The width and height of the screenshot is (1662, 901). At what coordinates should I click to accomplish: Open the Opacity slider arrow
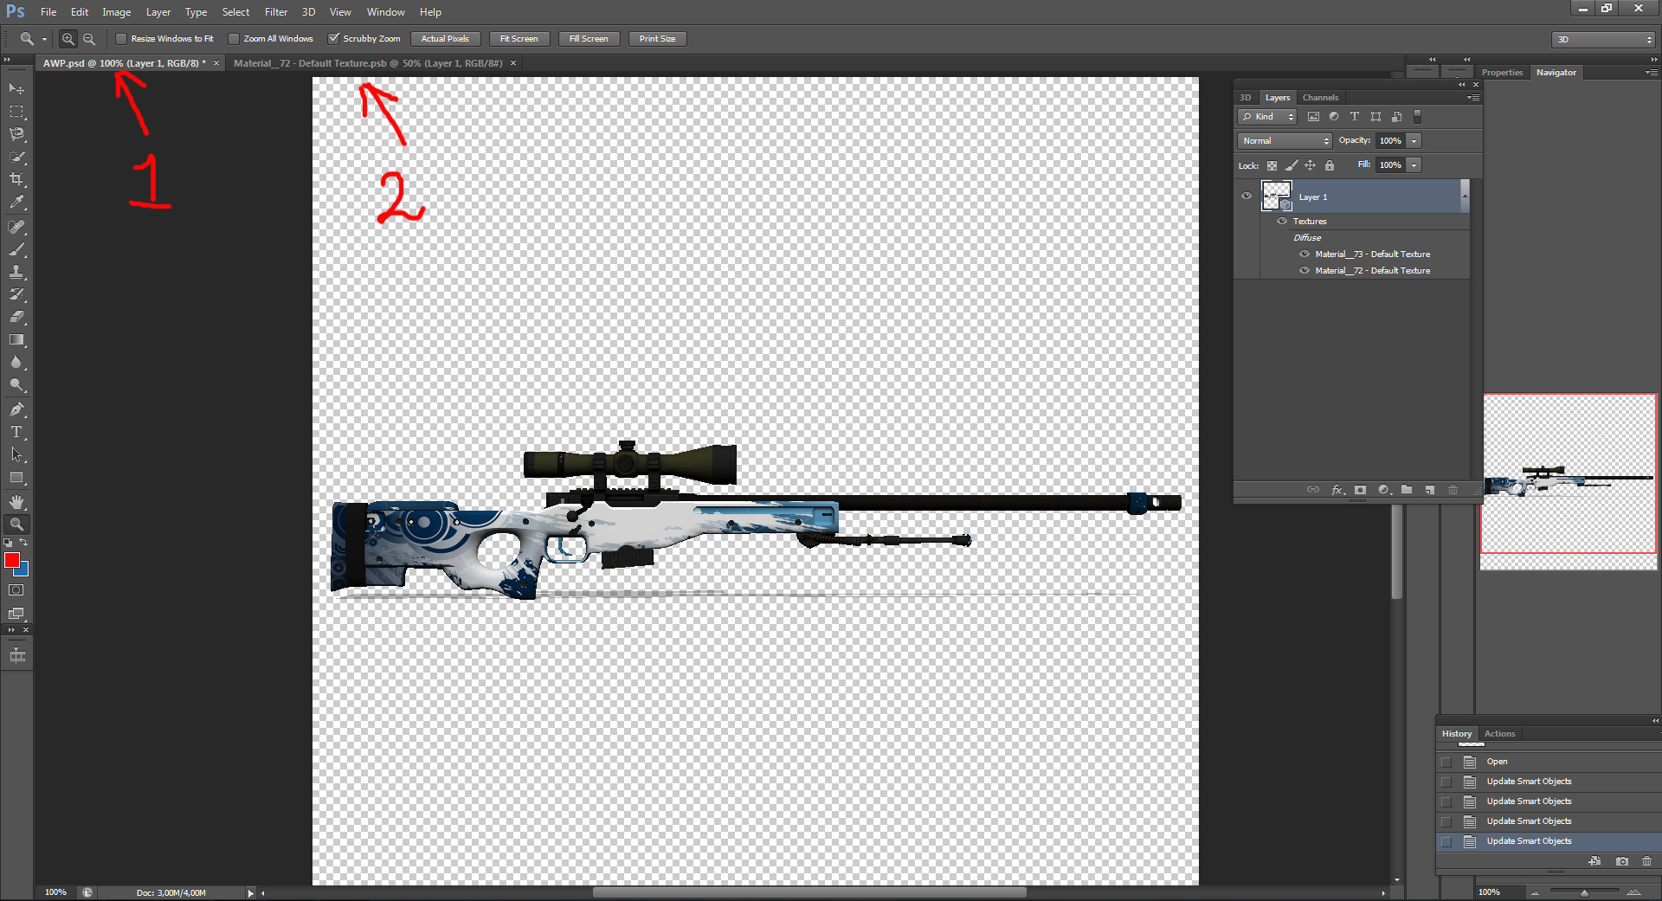(x=1414, y=141)
